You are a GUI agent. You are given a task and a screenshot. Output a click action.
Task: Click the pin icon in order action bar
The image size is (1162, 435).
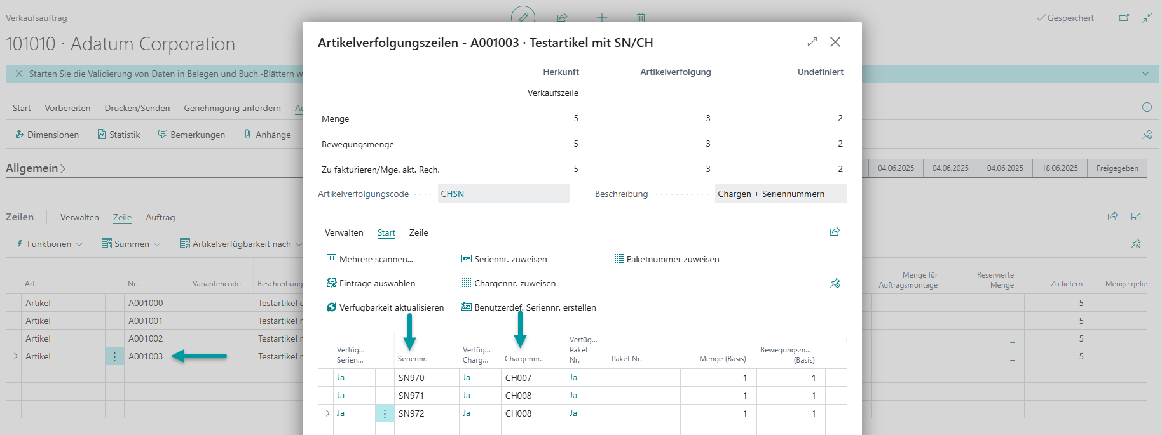coord(1147,135)
